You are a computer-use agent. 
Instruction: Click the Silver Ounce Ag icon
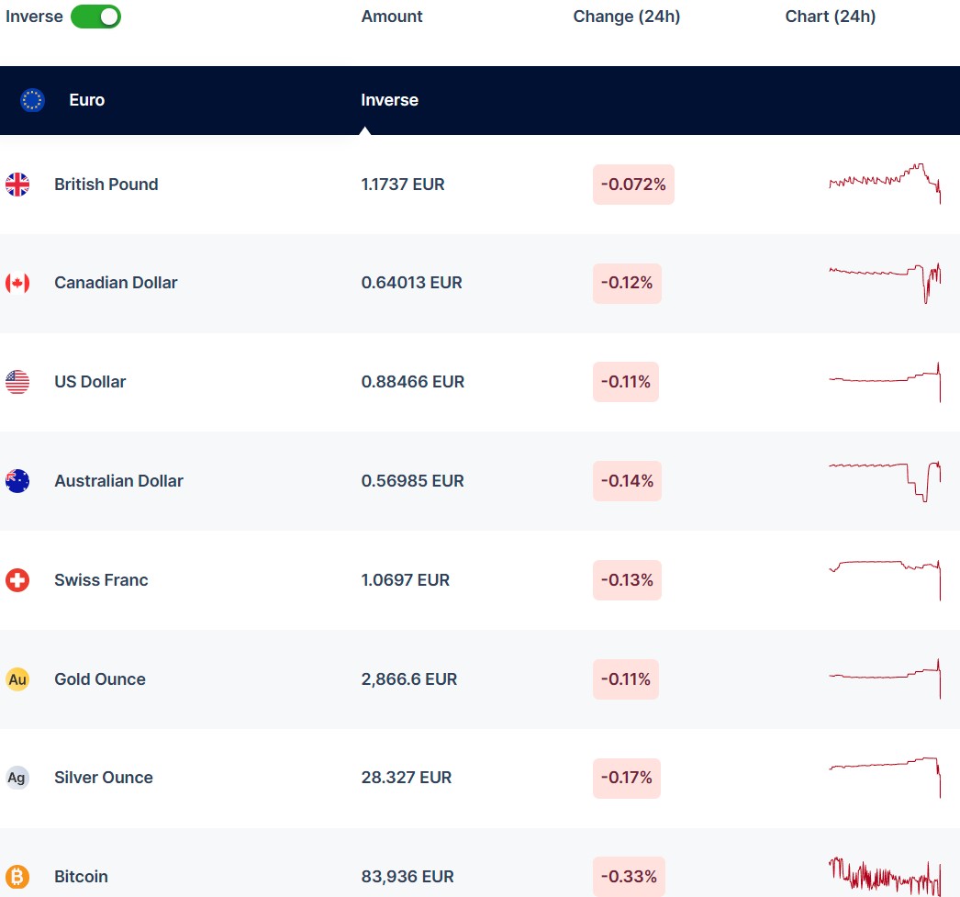[x=17, y=778]
